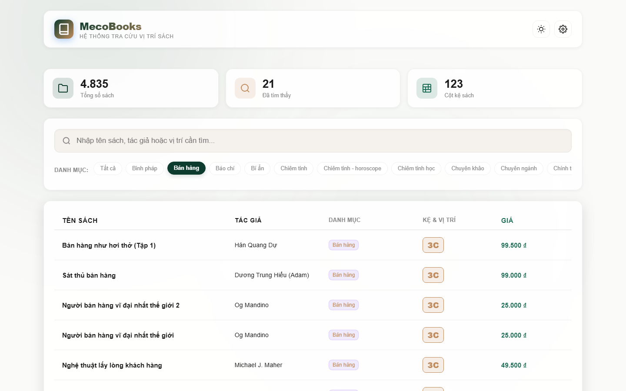The height and width of the screenshot is (391, 626).
Task: Filter by "Chiêm tinh học" category
Action: [416, 169]
